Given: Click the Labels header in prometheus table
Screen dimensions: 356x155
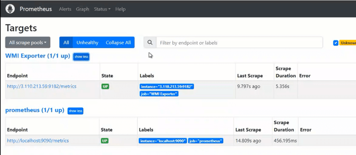Looking at the screenshot, I should [x=146, y=130].
